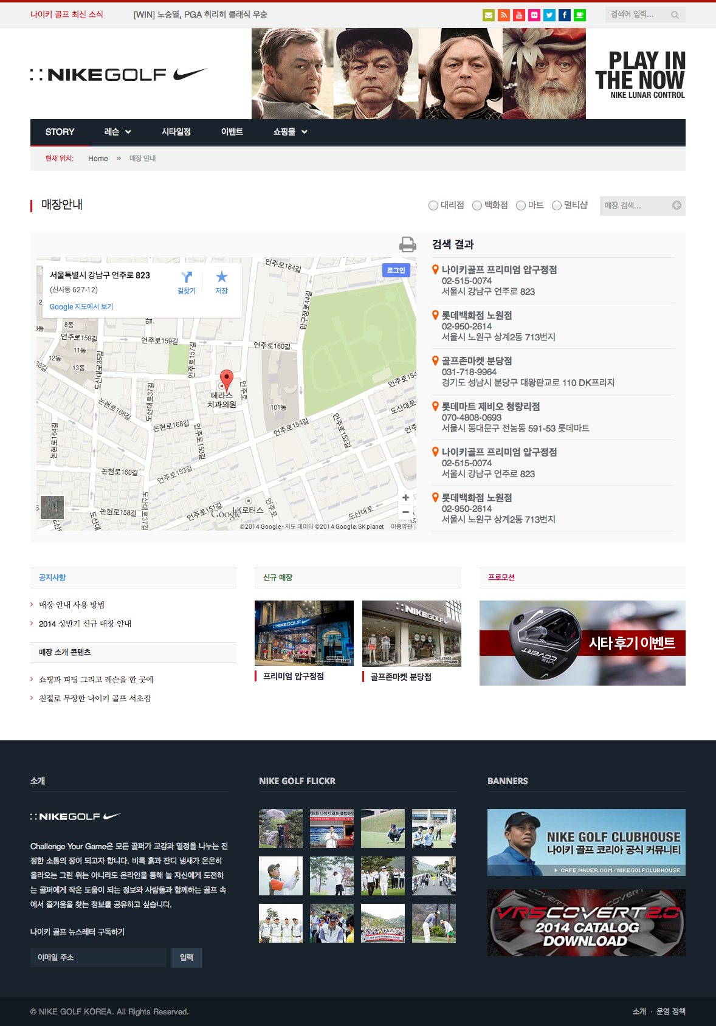
Task: Open the Facebook icon link
Action: pyautogui.click(x=565, y=15)
